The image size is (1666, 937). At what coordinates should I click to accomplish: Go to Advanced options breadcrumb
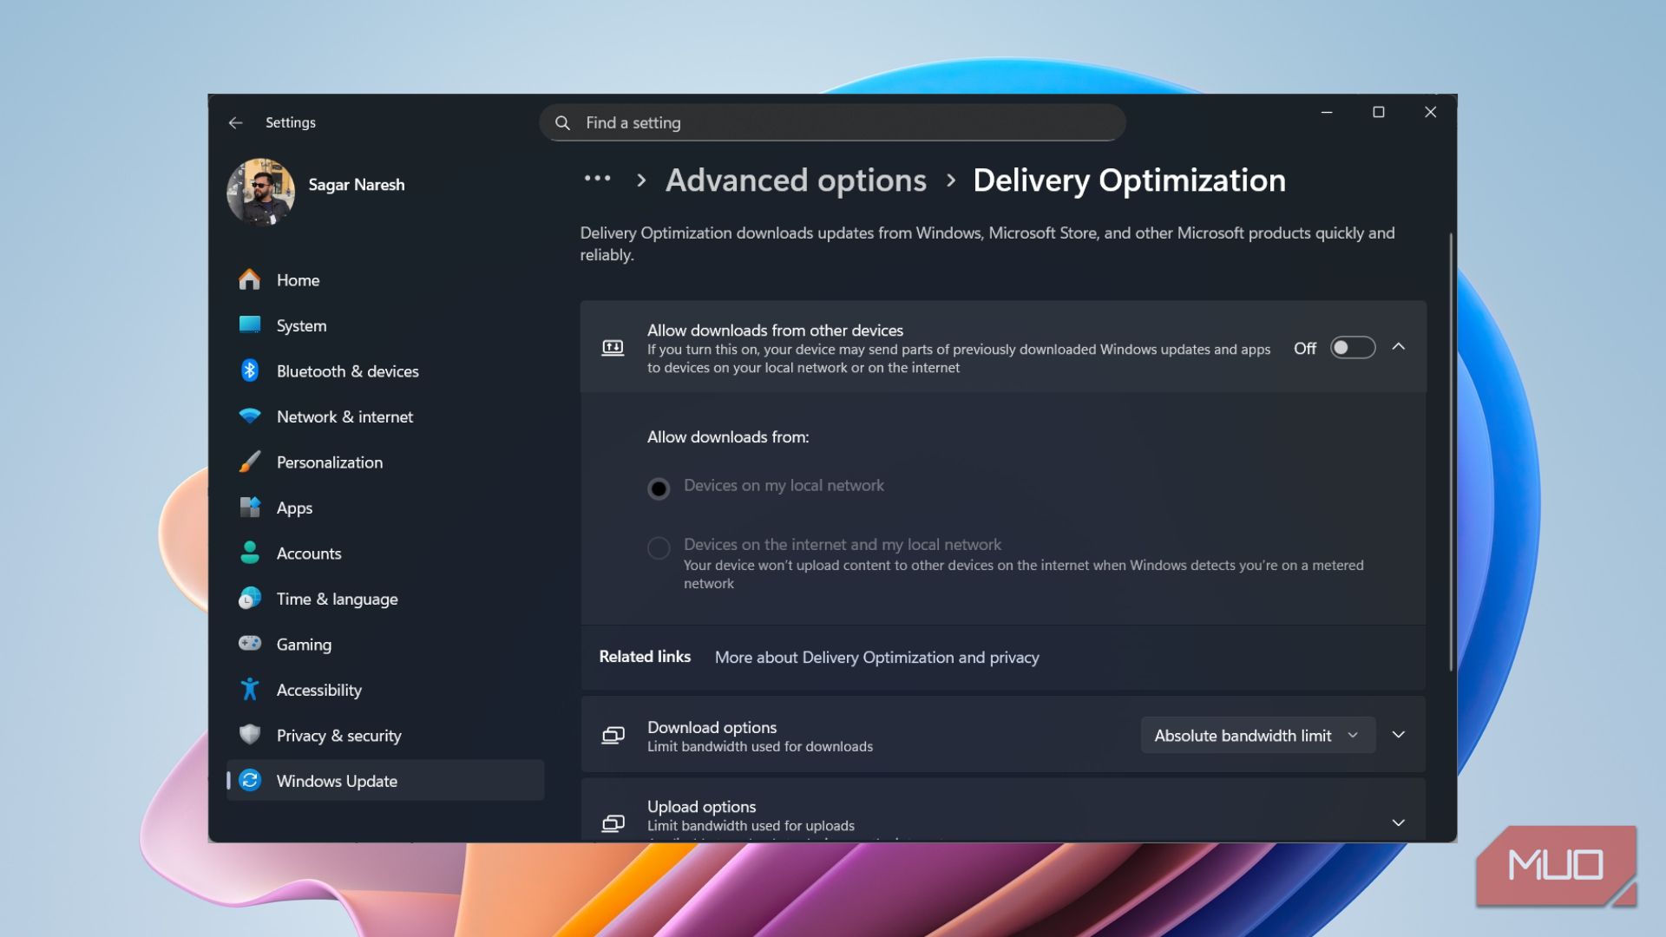(x=796, y=180)
